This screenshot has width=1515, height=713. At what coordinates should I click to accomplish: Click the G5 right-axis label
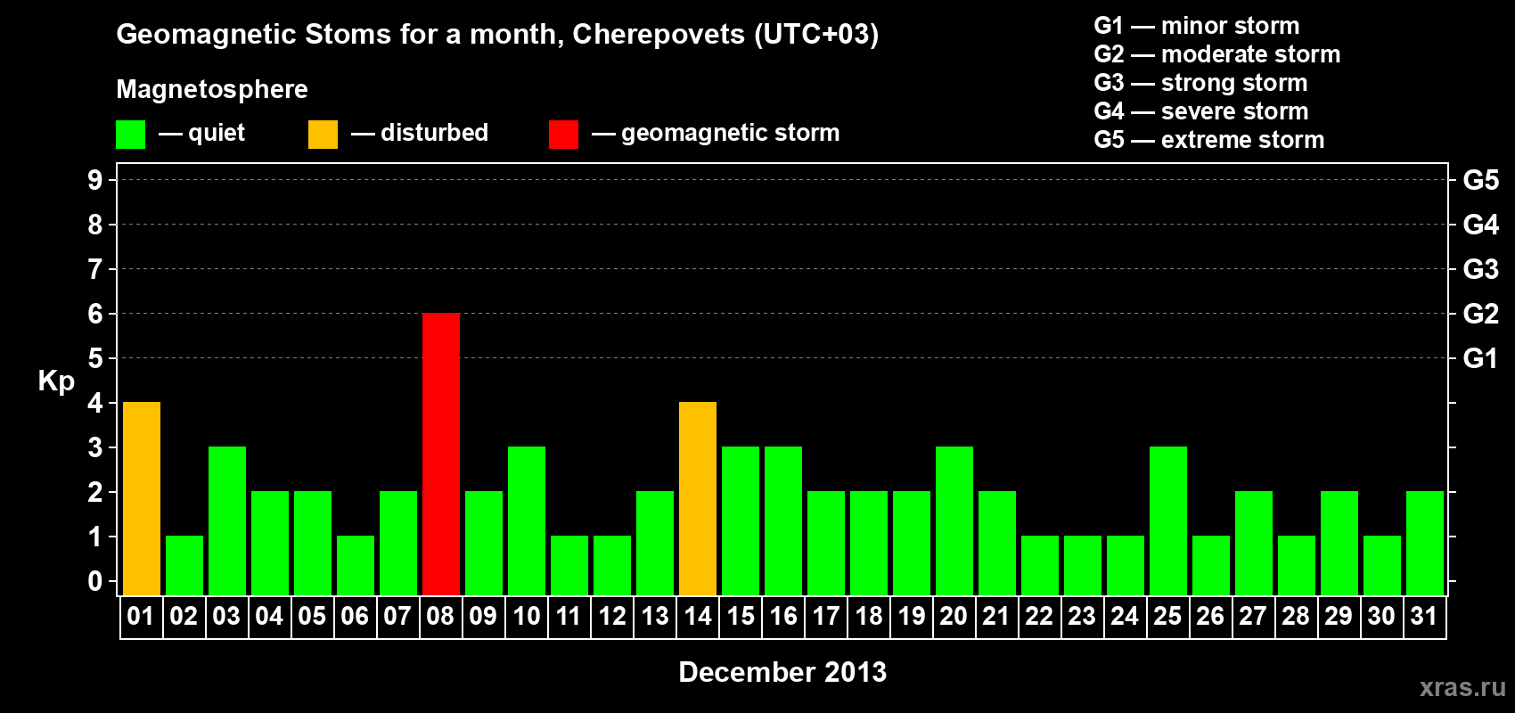point(1480,180)
